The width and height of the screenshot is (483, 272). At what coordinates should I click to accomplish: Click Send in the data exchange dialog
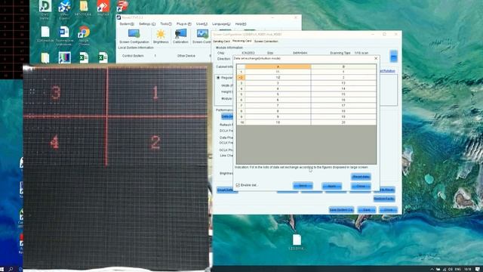pyautogui.click(x=303, y=186)
